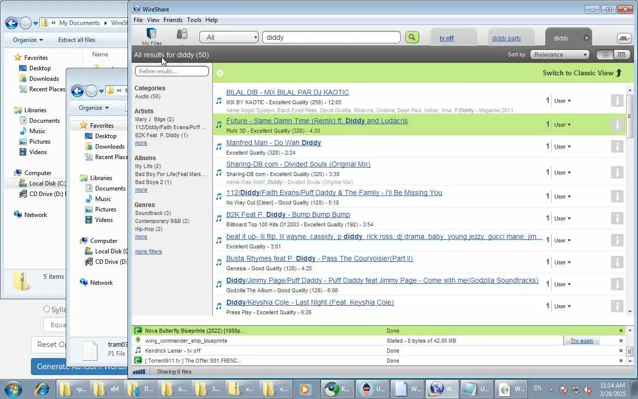Screen dimensions: 638x399
Task: Close the diddy search tab
Action: (x=587, y=38)
